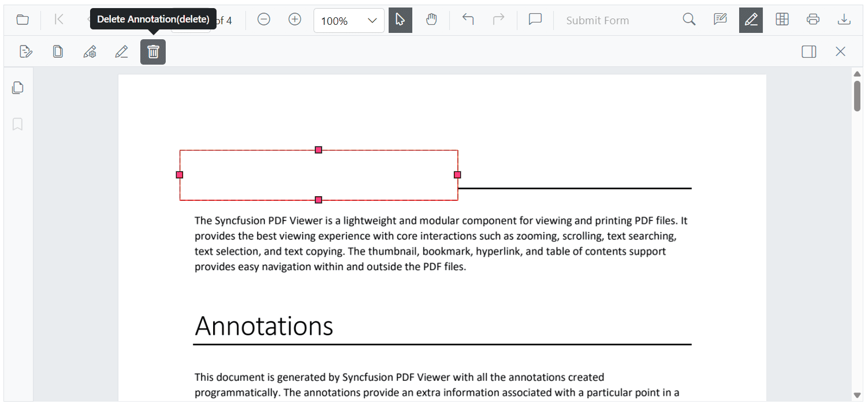Close the annotation toolbar
This screenshot has height=404, width=865.
point(841,51)
